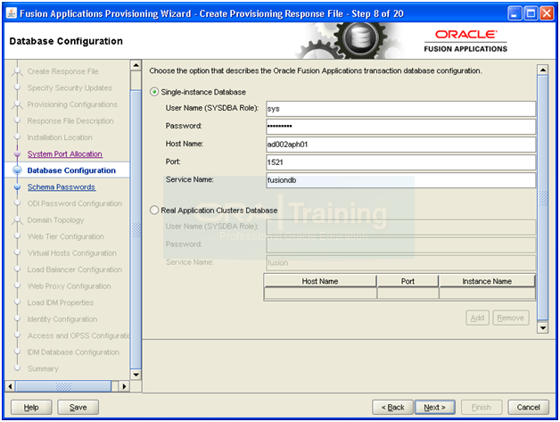This screenshot has height=422, width=560.
Task: Click the Instance Name column header
Action: point(487,281)
